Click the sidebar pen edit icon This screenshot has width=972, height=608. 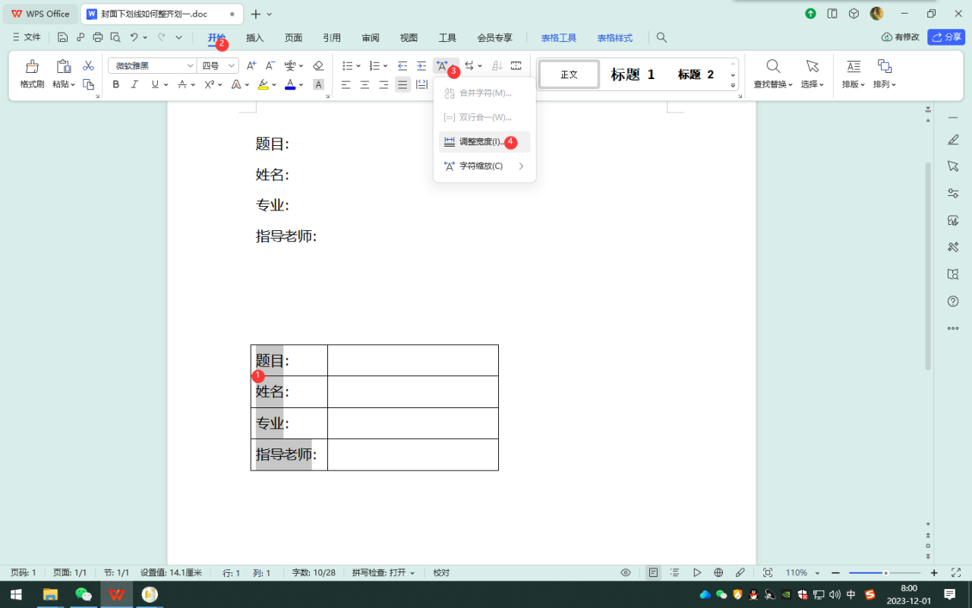pyautogui.click(x=953, y=140)
